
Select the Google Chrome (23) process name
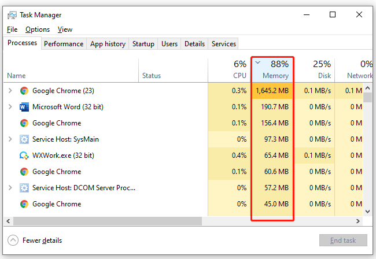[63, 91]
